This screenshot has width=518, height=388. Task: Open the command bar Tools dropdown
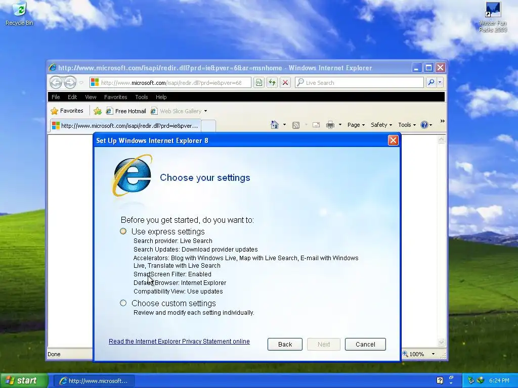pos(407,125)
